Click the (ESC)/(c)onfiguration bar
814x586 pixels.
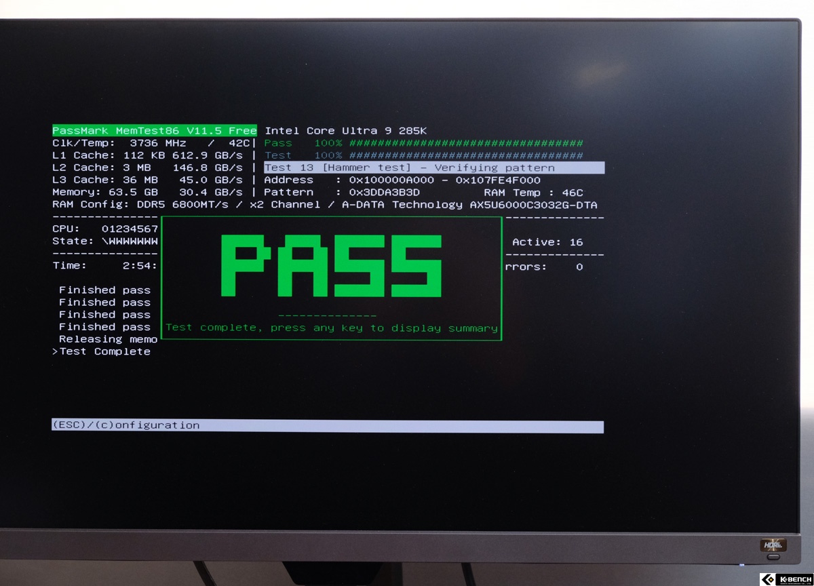tap(327, 426)
